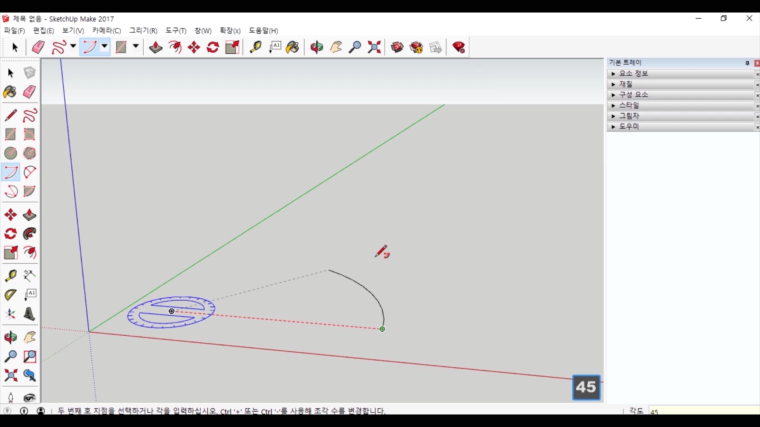Open the 그리기(R) menu
The height and width of the screenshot is (427, 760).
143,31
